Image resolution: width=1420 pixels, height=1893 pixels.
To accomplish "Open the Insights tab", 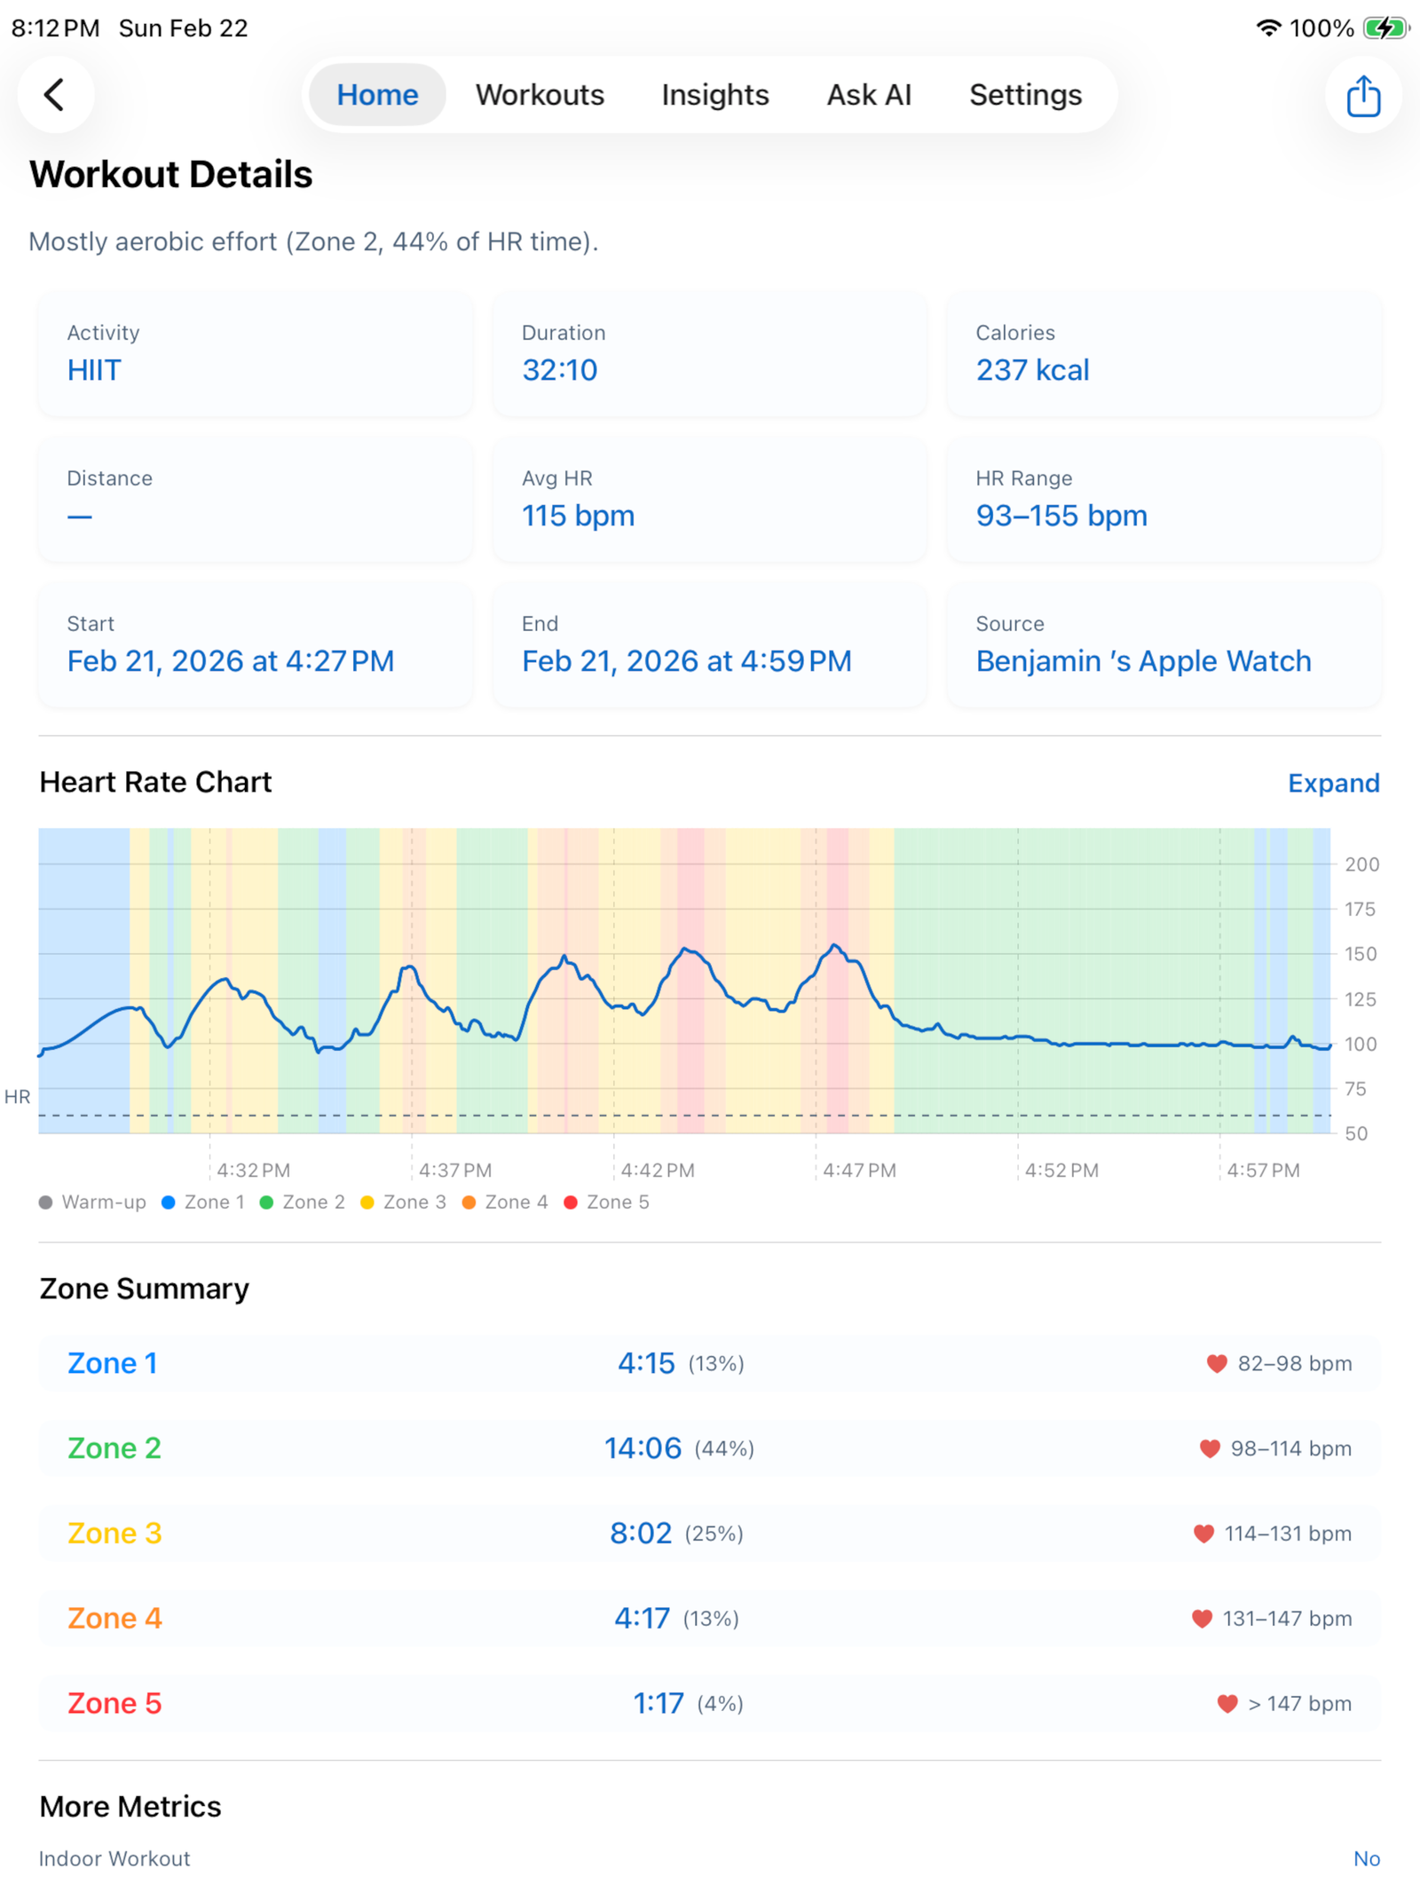I will click(x=714, y=95).
